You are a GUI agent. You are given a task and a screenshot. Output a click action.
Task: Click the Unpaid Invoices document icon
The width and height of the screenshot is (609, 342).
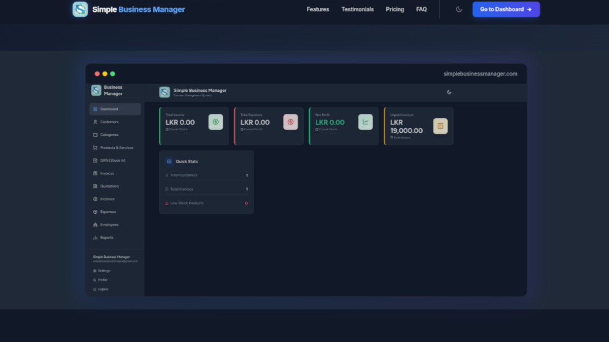[x=440, y=126]
